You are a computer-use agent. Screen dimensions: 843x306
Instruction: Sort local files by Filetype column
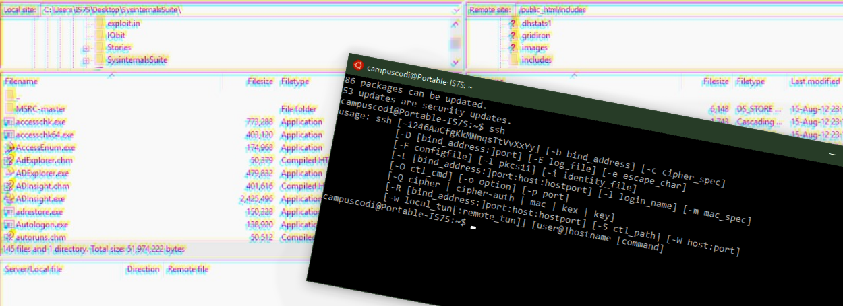coord(295,81)
